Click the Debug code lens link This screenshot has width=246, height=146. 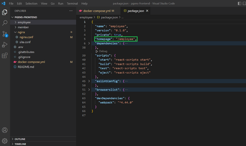click(103, 51)
